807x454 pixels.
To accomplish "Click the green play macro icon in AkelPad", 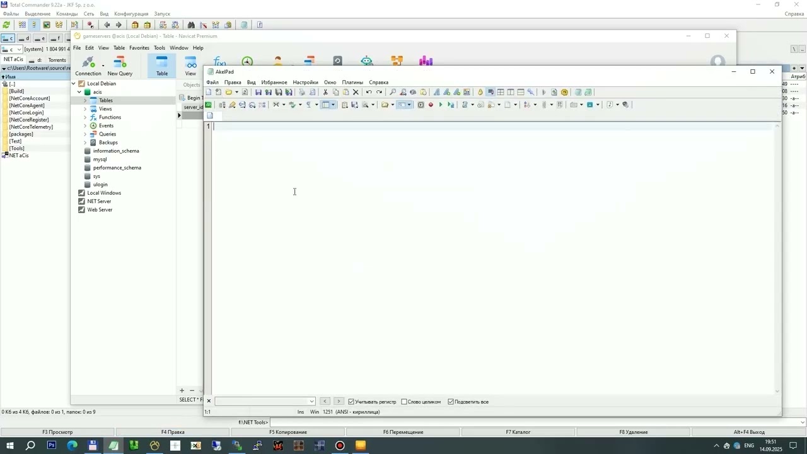I will click(x=441, y=105).
